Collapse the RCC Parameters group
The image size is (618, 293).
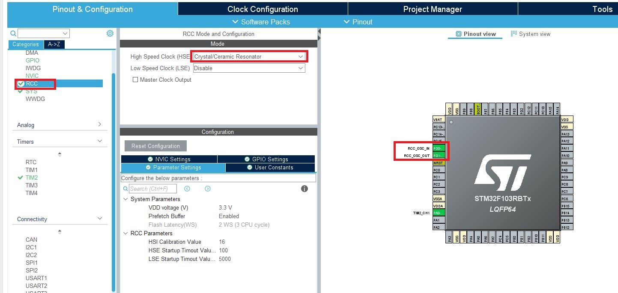pyautogui.click(x=125, y=233)
